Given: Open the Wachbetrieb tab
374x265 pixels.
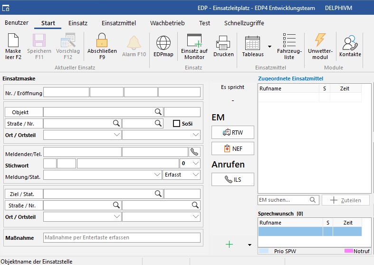Looking at the screenshot, I should tap(167, 23).
